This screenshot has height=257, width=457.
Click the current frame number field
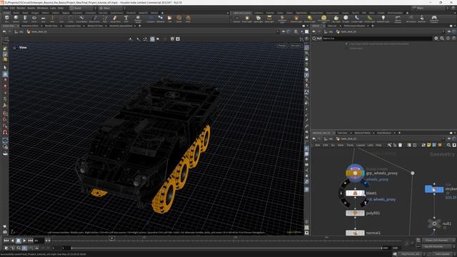[x=39, y=241]
